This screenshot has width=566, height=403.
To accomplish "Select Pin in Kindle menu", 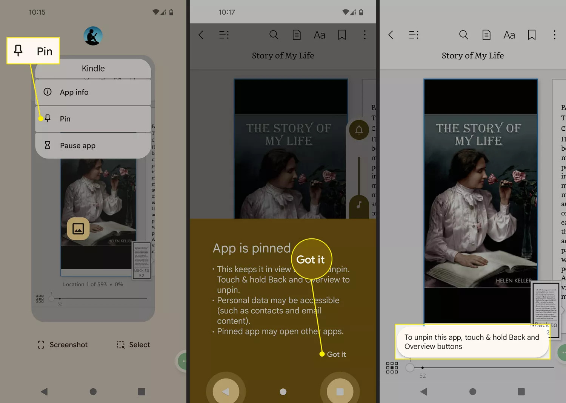I will (93, 119).
